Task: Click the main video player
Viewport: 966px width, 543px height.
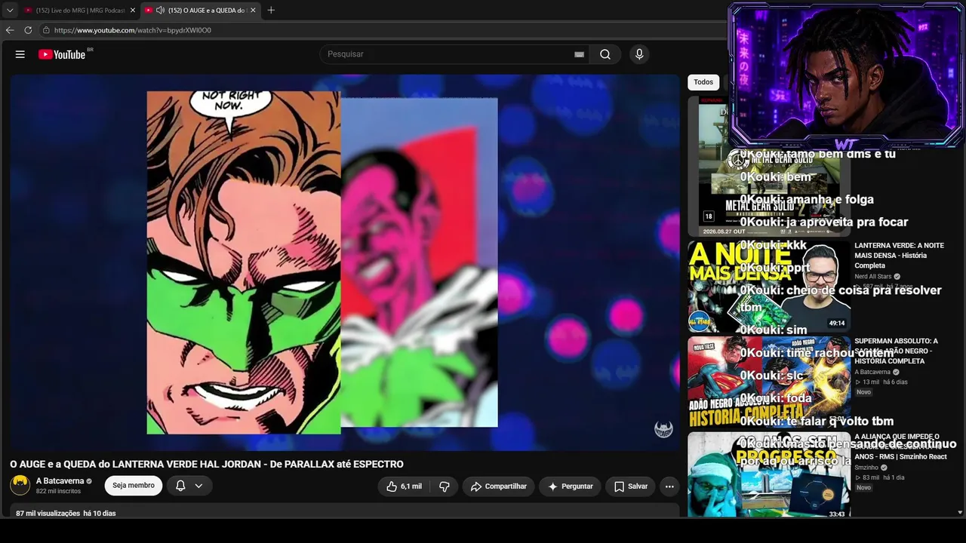Action: pos(345,262)
